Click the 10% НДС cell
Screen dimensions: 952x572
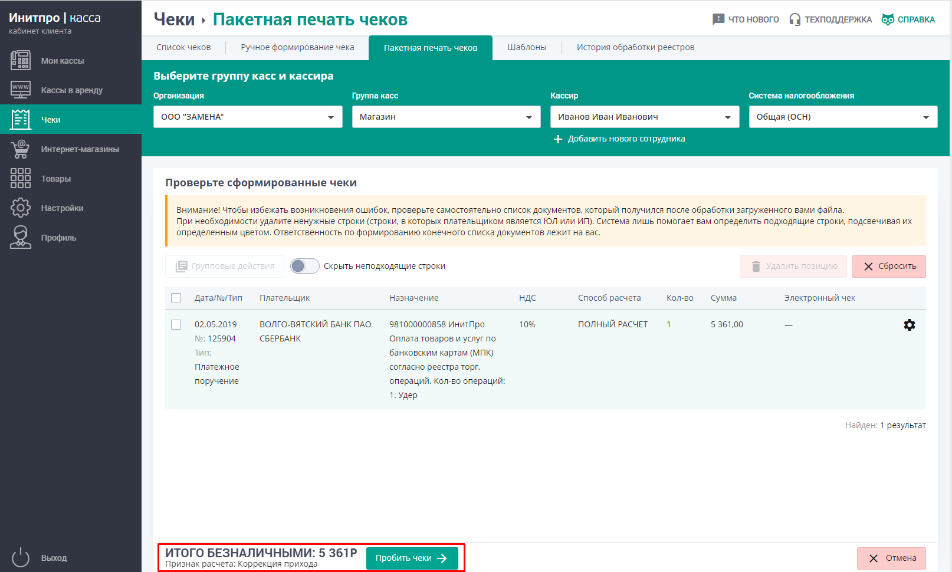pyautogui.click(x=527, y=324)
